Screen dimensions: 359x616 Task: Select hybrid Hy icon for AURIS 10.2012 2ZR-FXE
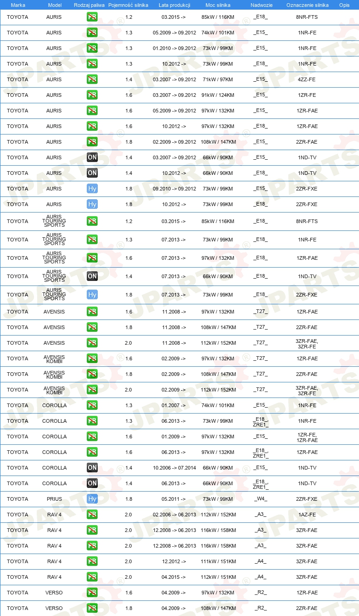click(x=92, y=204)
